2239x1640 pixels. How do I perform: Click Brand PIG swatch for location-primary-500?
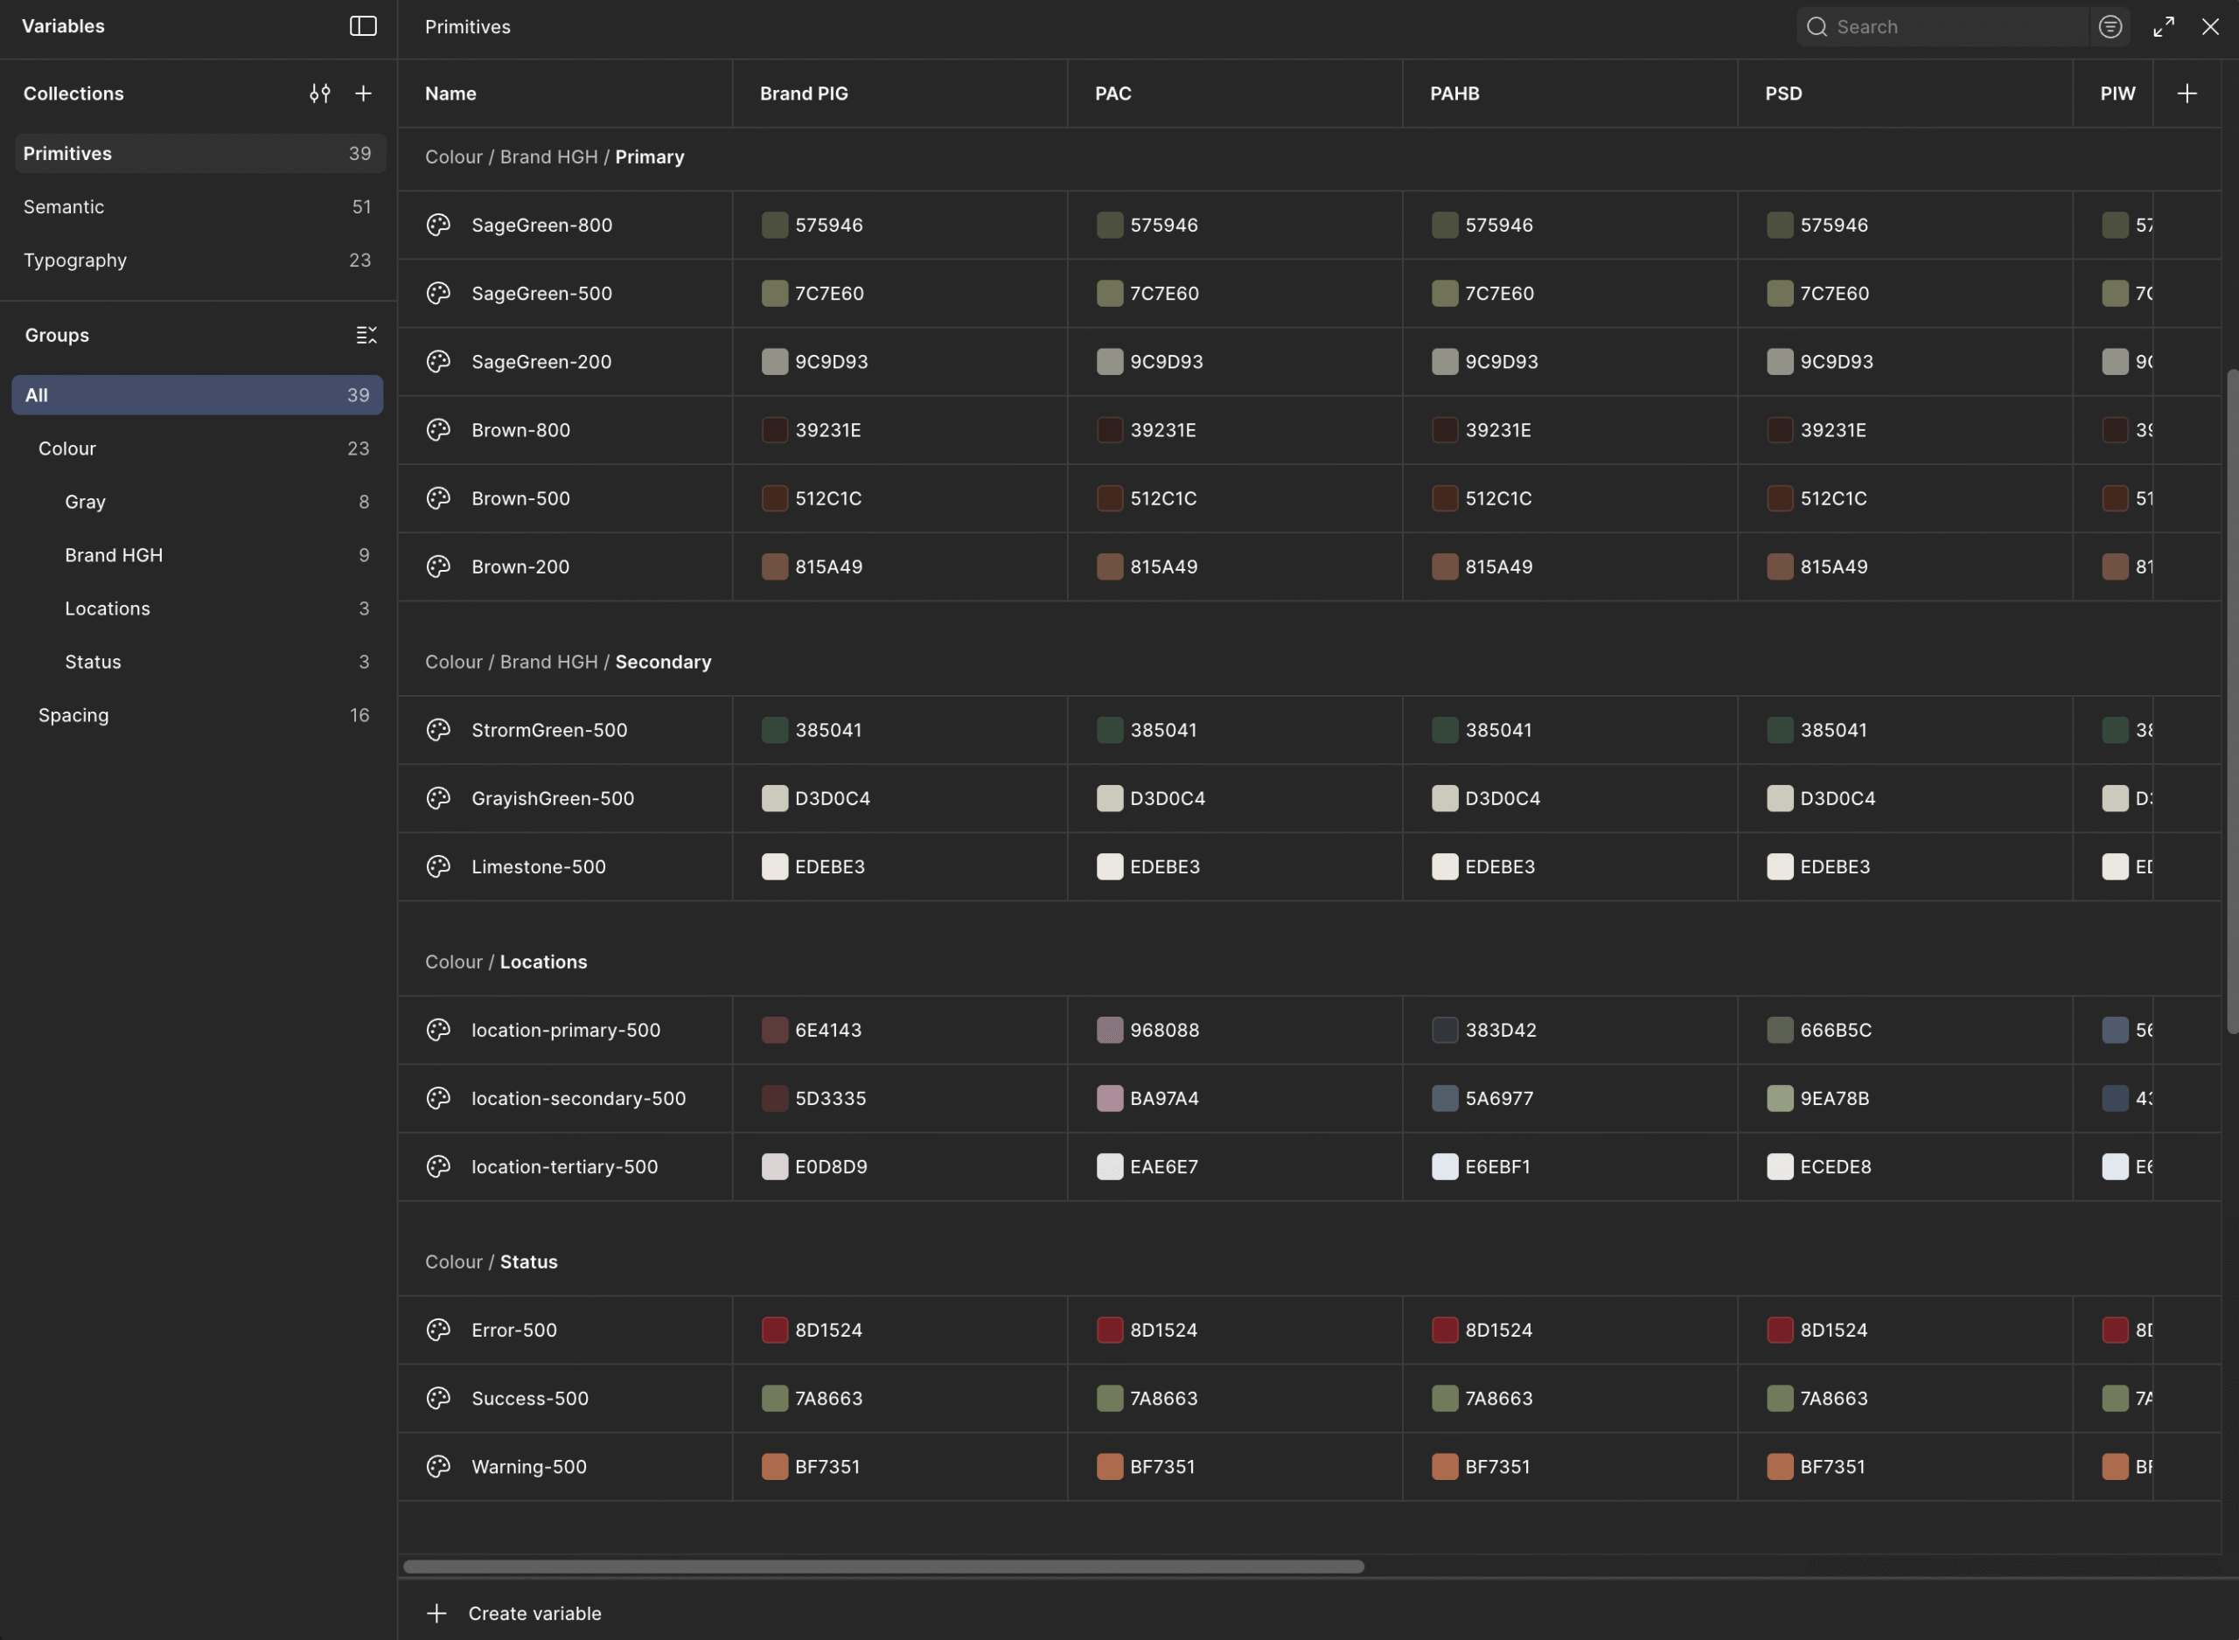coord(774,1031)
